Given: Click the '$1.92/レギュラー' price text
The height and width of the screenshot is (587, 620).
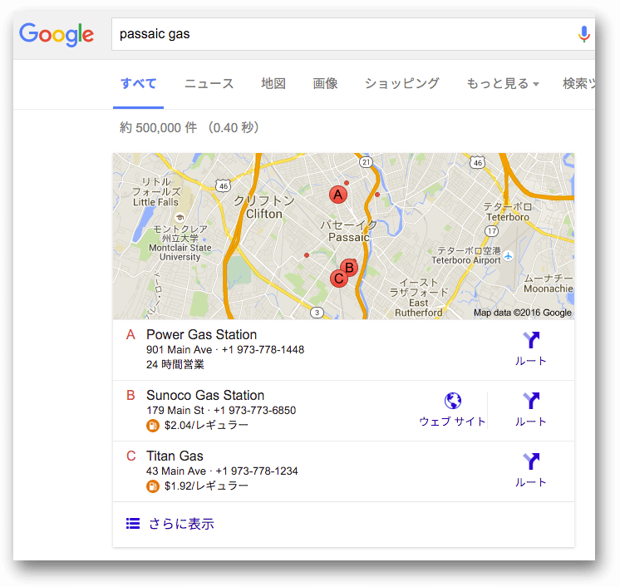Looking at the screenshot, I should 206,486.
